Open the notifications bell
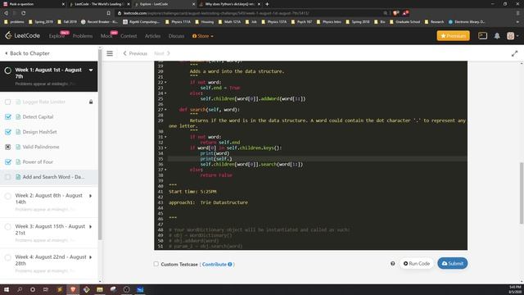Viewport: 524px width, 295px height. 497,36
